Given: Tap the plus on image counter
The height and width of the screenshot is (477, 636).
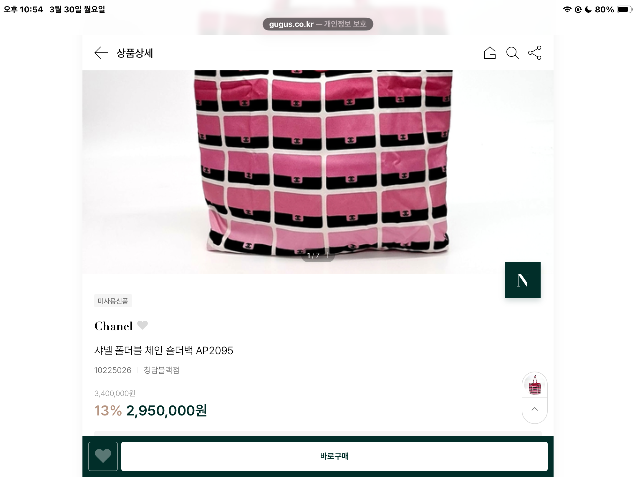Looking at the screenshot, I should coord(327,255).
